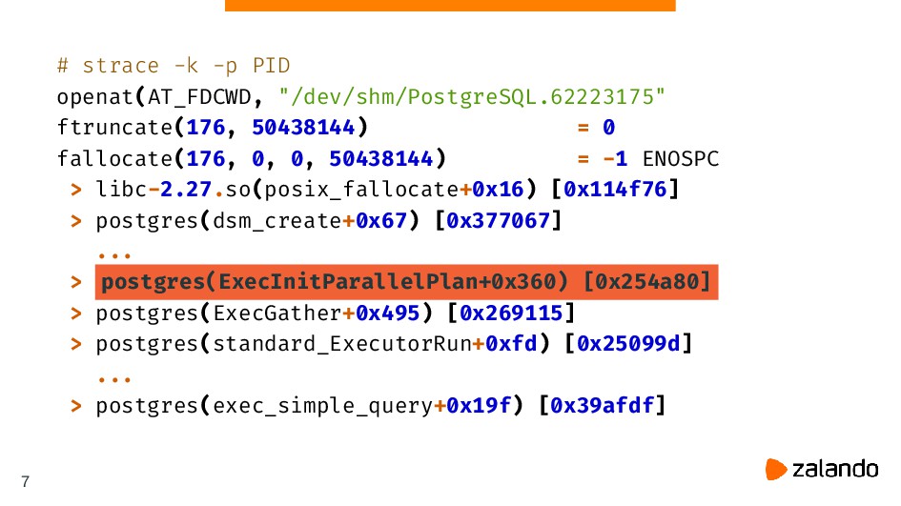Screen dimensions: 901x506
Task: Click the zalando wordmark text
Action: coord(835,469)
